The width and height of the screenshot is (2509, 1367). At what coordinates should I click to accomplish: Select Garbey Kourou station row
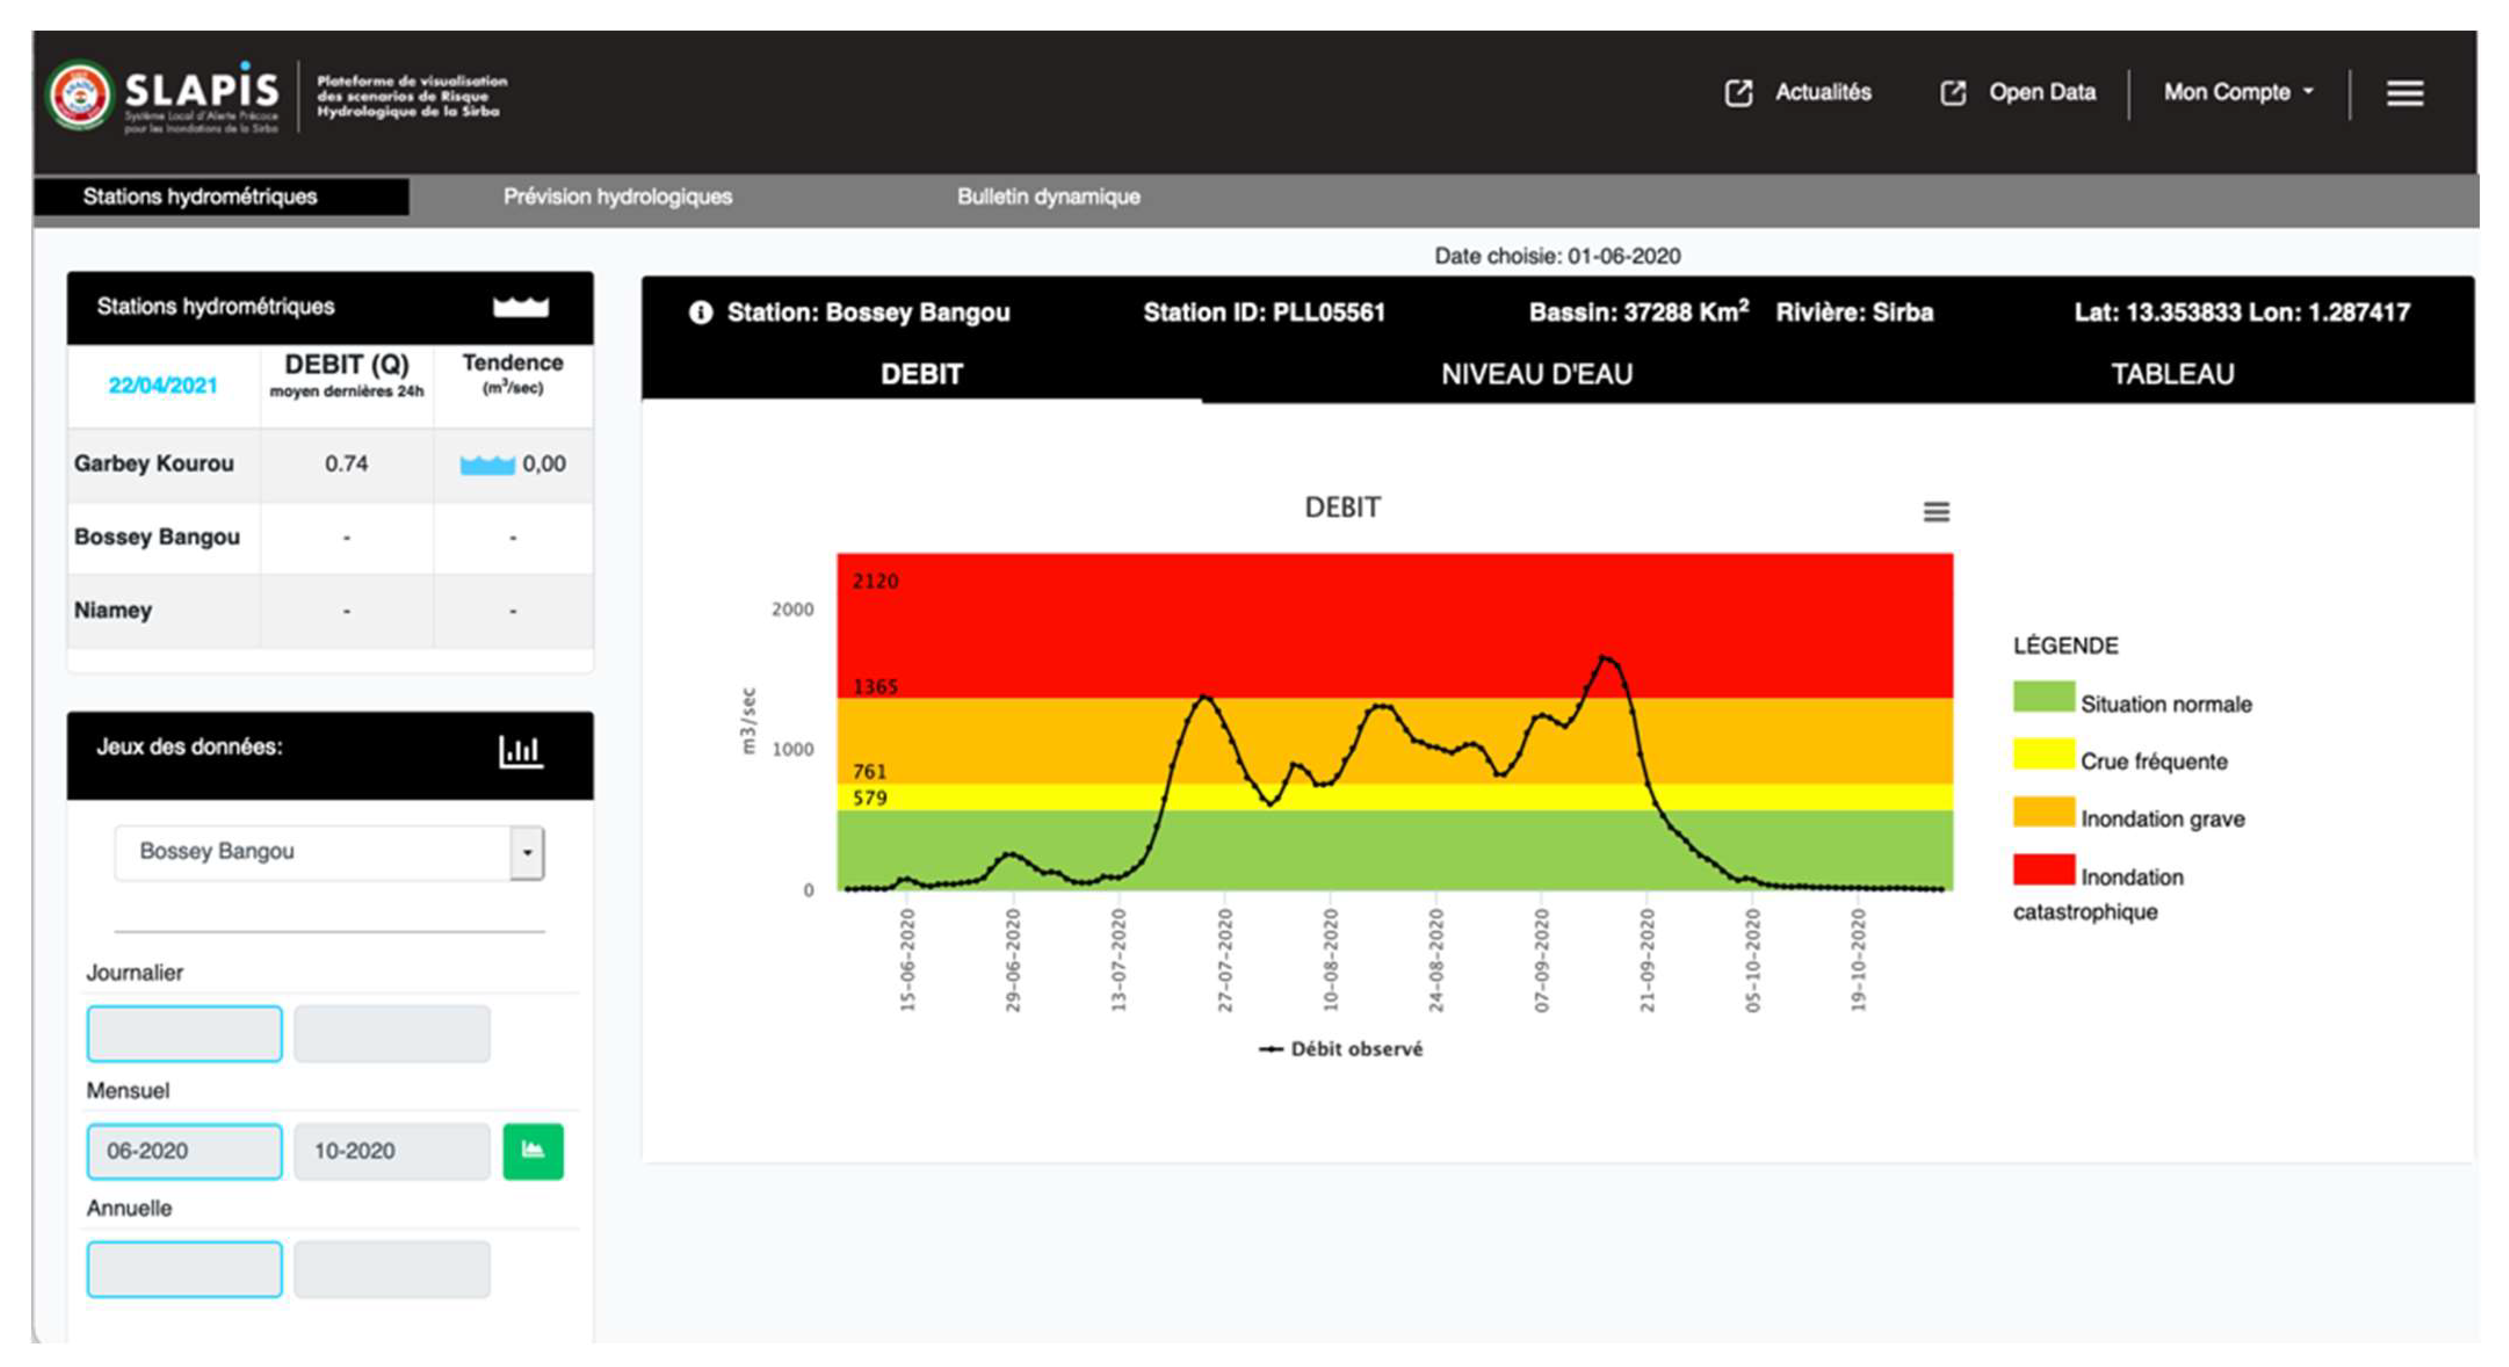pos(154,463)
